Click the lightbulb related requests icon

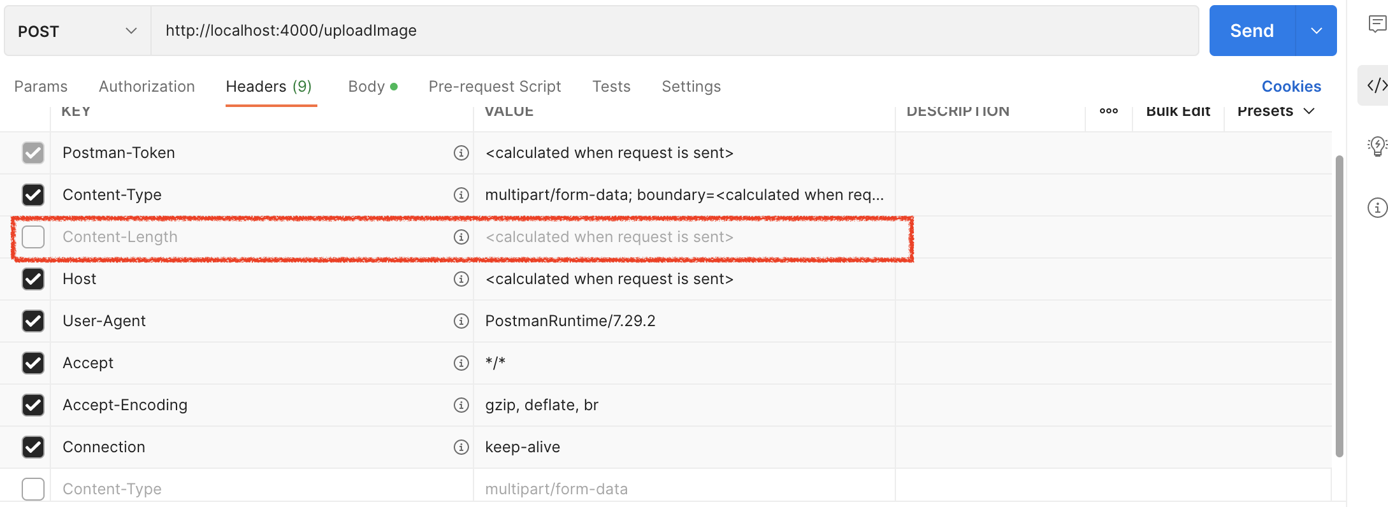(1377, 146)
